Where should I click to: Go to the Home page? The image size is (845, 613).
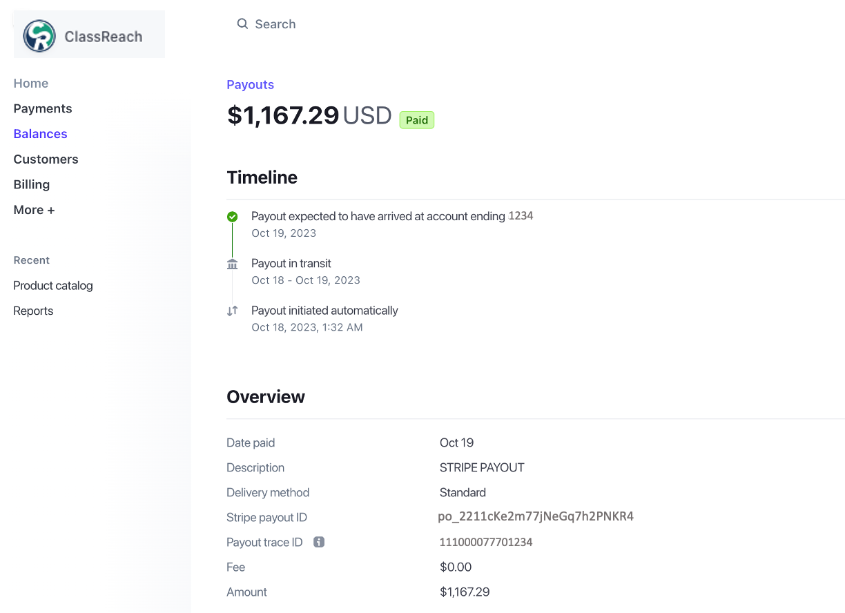30,83
